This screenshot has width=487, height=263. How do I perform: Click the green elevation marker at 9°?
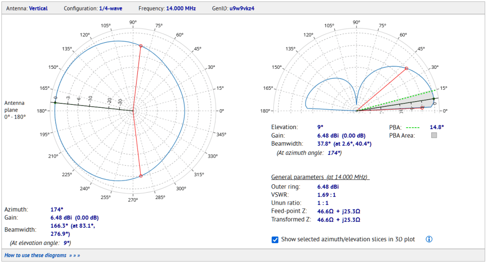(x=434, y=99)
